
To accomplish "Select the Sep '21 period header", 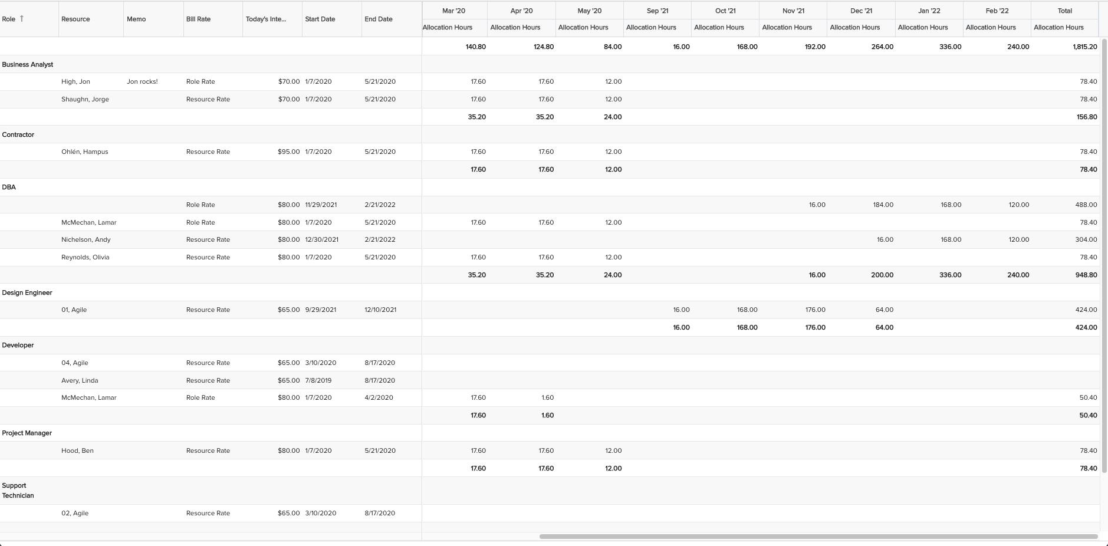I will [657, 11].
